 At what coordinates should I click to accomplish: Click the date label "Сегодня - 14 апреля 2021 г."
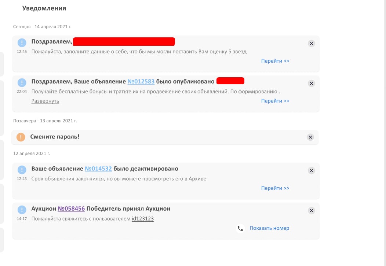point(42,26)
